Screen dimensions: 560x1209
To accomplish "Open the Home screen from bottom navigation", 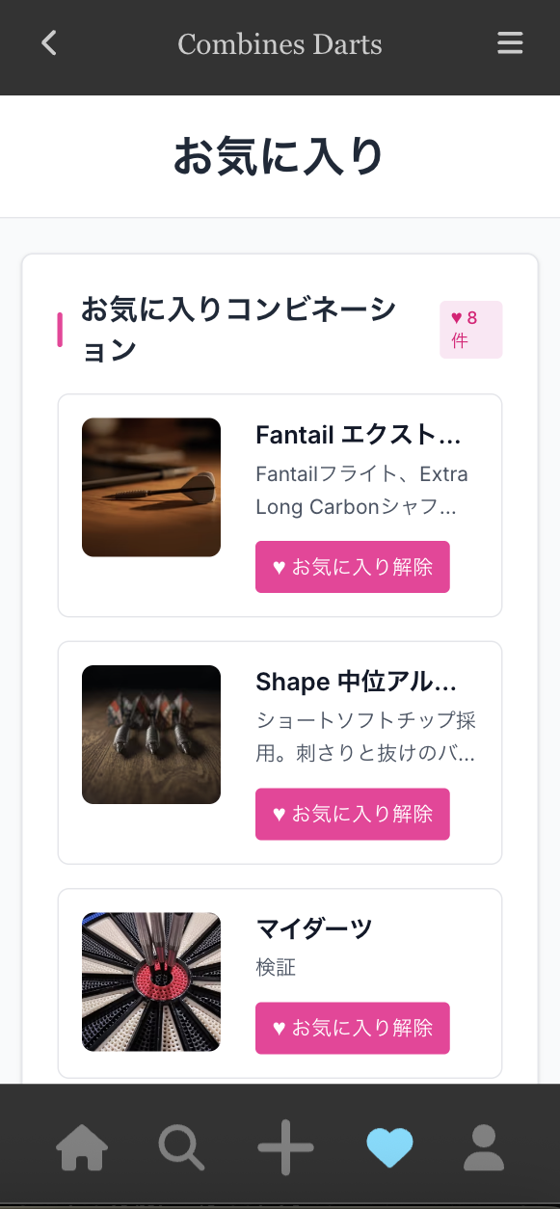I will [81, 1147].
